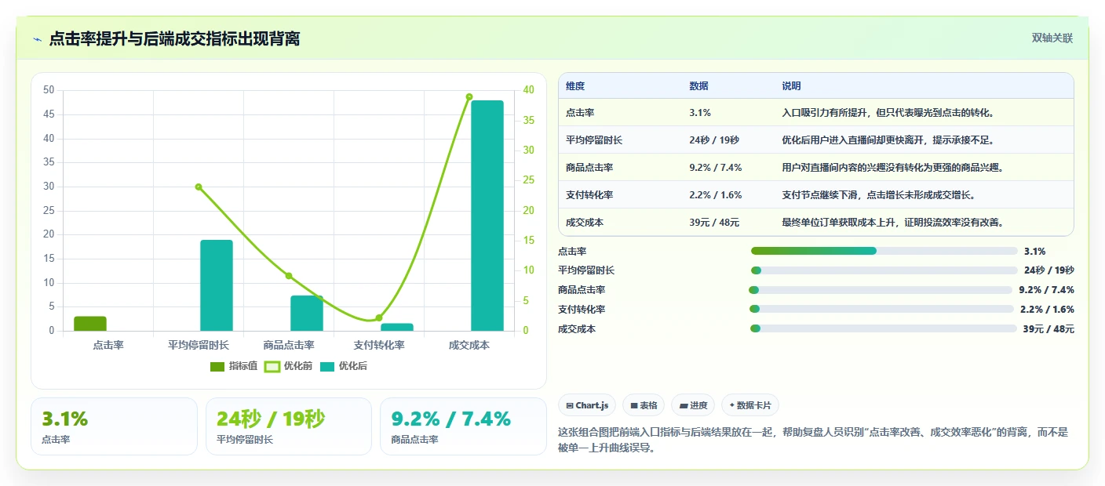Click the 双轴关联 tag in the header
This screenshot has height=486, width=1105.
tap(1052, 38)
